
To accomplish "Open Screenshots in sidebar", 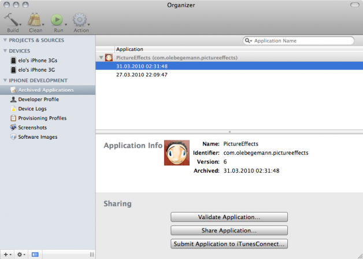I will click(x=32, y=127).
